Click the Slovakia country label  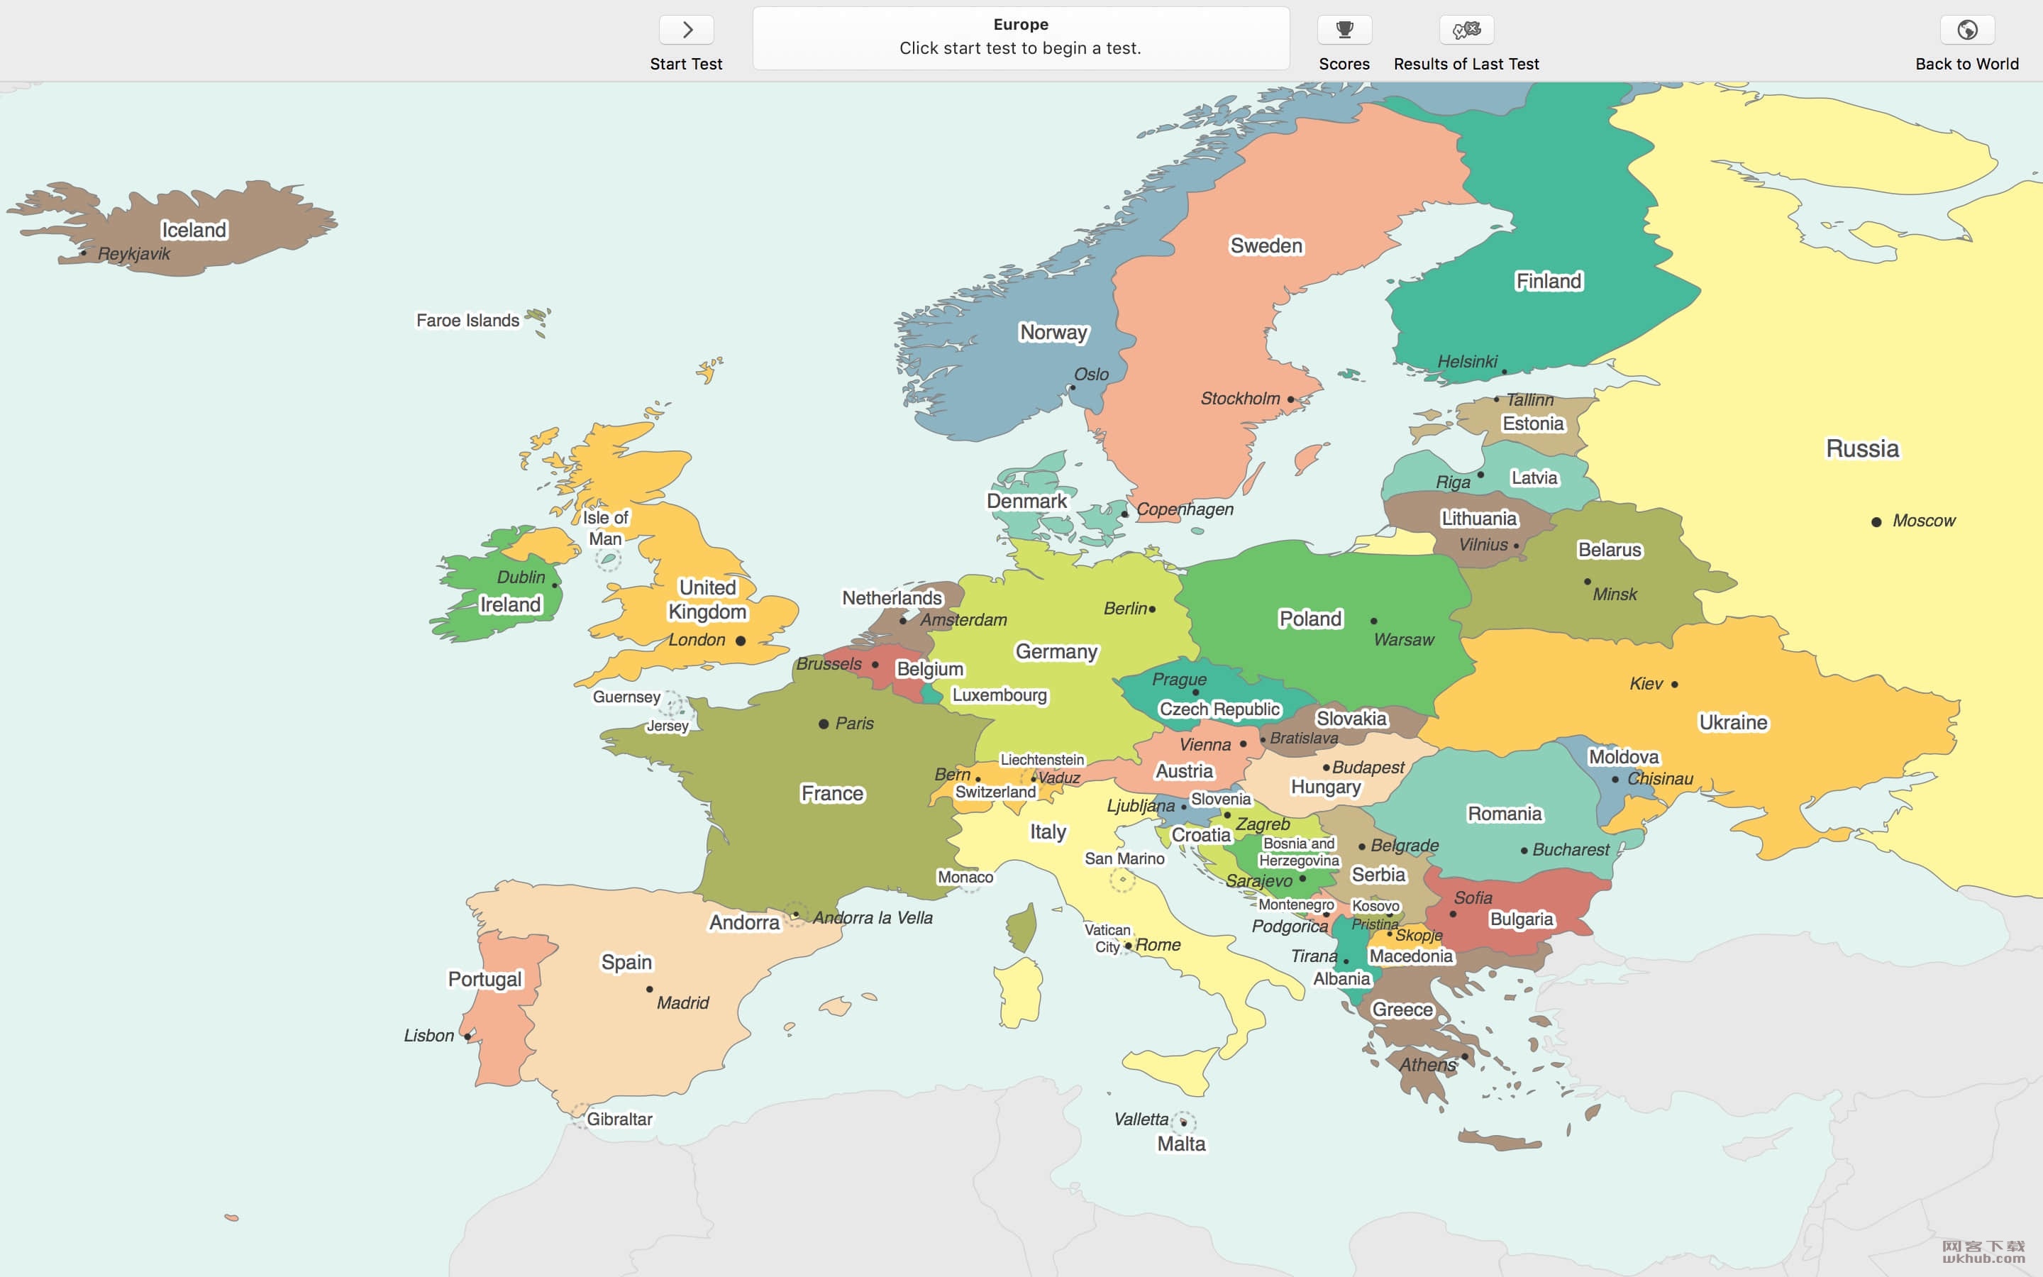pos(1351,719)
